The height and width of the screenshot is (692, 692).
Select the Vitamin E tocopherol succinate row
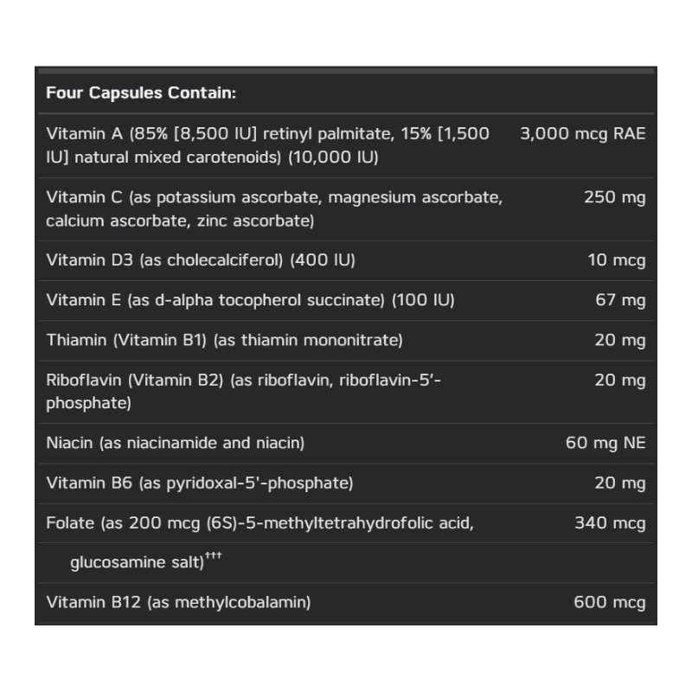pos(250,300)
